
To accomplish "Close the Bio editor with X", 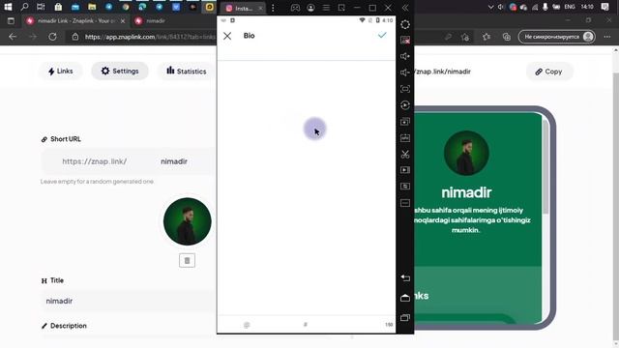I will click(x=227, y=36).
